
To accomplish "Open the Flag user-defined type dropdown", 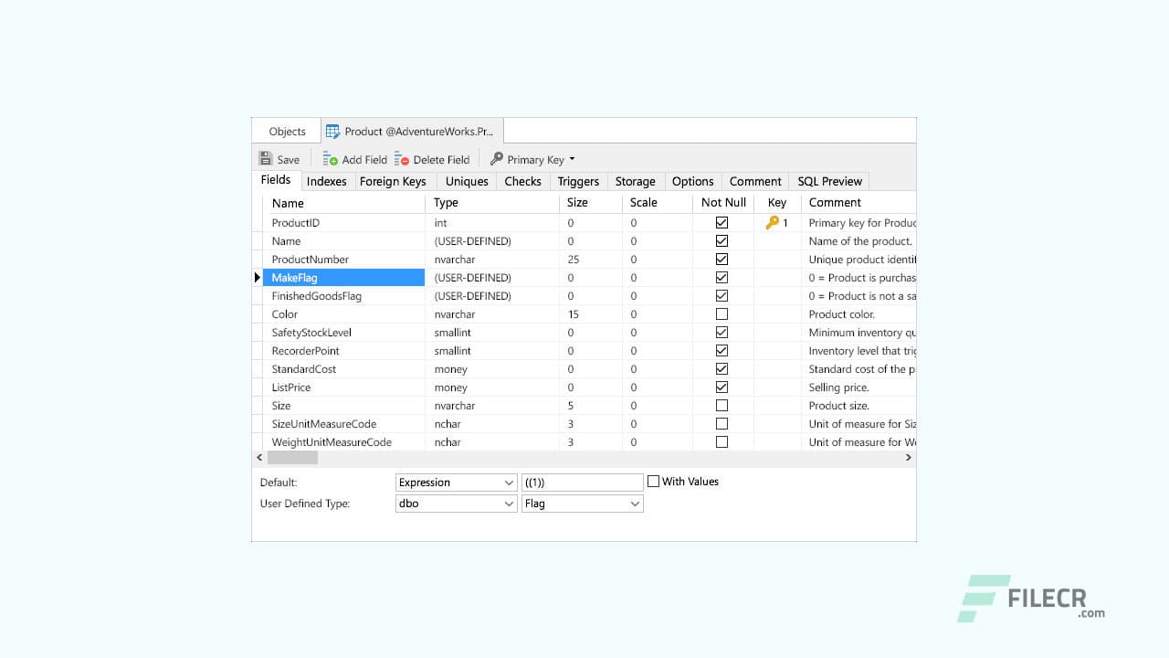I will click(x=637, y=504).
